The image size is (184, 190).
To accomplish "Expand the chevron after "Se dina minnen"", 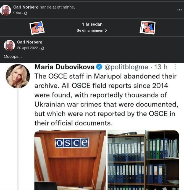I will pyautogui.click(x=106, y=30).
